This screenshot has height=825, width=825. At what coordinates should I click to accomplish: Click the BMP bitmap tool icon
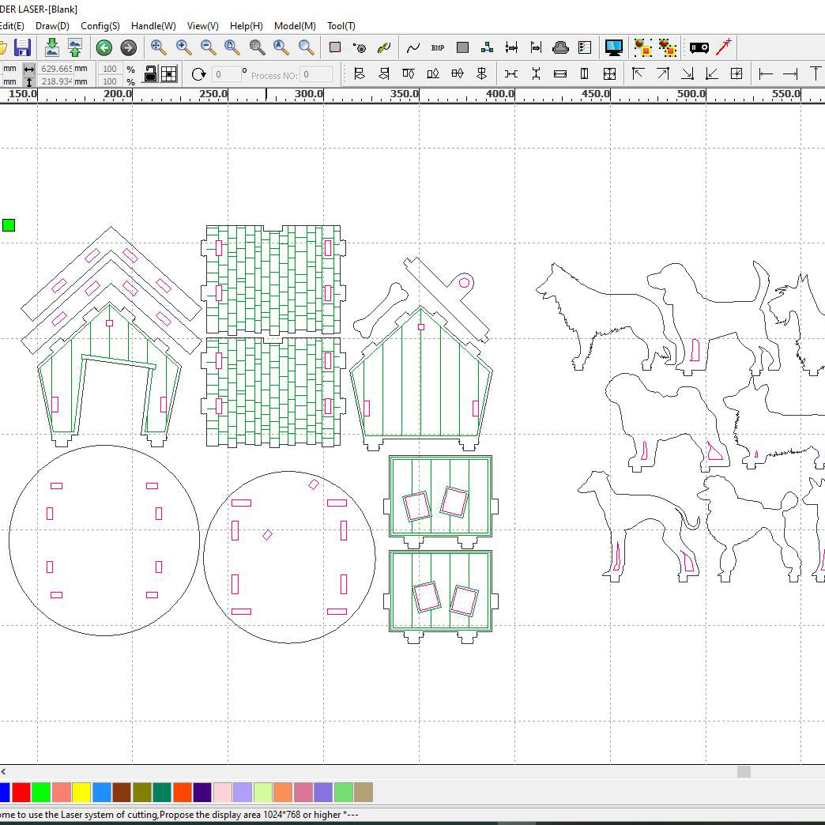click(x=437, y=47)
